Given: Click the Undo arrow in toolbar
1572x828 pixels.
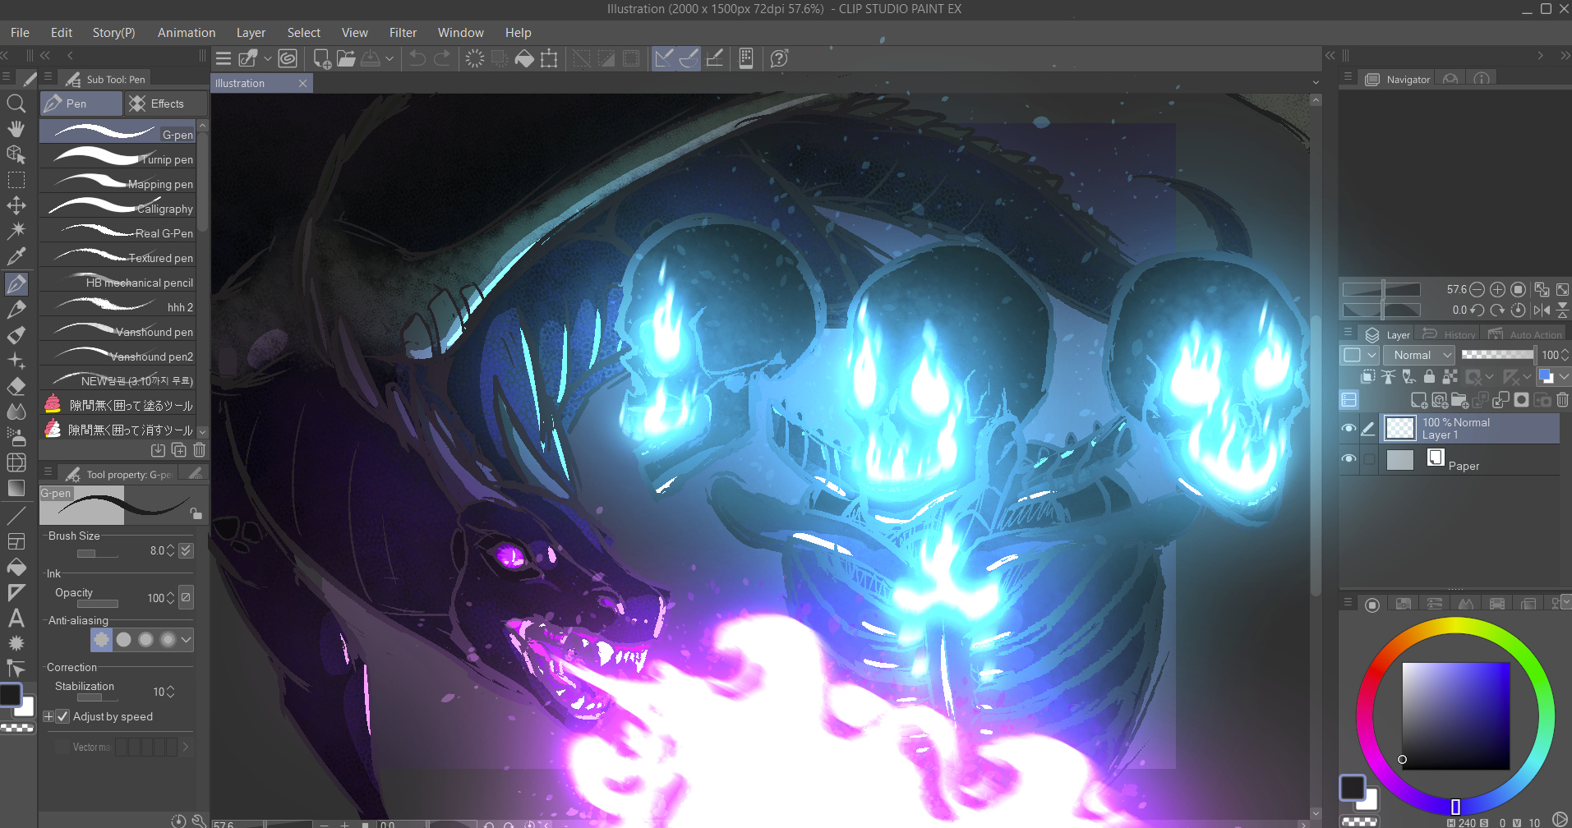Looking at the screenshot, I should 417,58.
